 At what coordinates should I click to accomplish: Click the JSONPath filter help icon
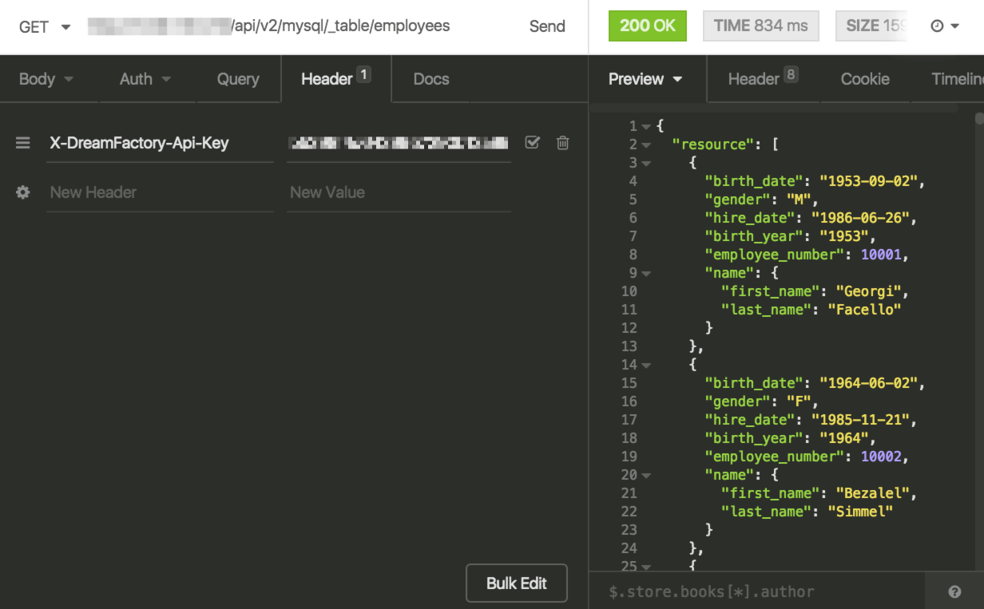(x=954, y=591)
